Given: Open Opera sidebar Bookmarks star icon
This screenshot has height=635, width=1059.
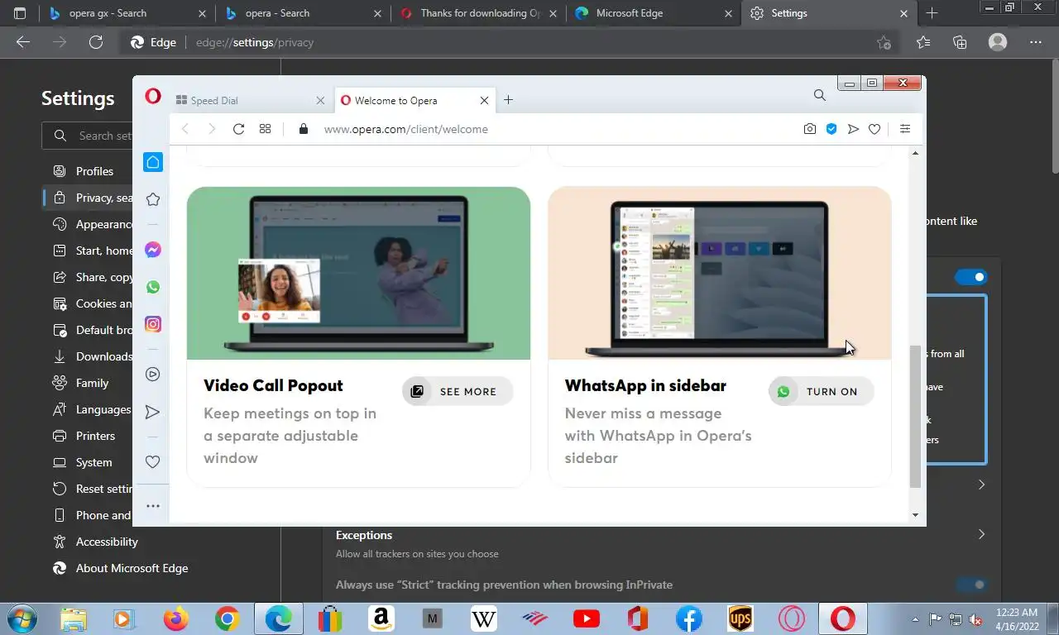Looking at the screenshot, I should tap(153, 199).
